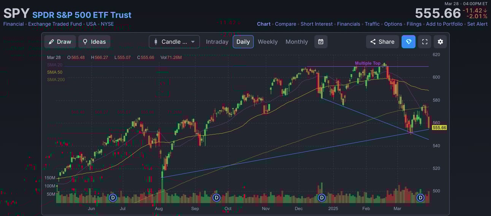Open the calendar date range picker
The height and width of the screenshot is (216, 491).
321,42
